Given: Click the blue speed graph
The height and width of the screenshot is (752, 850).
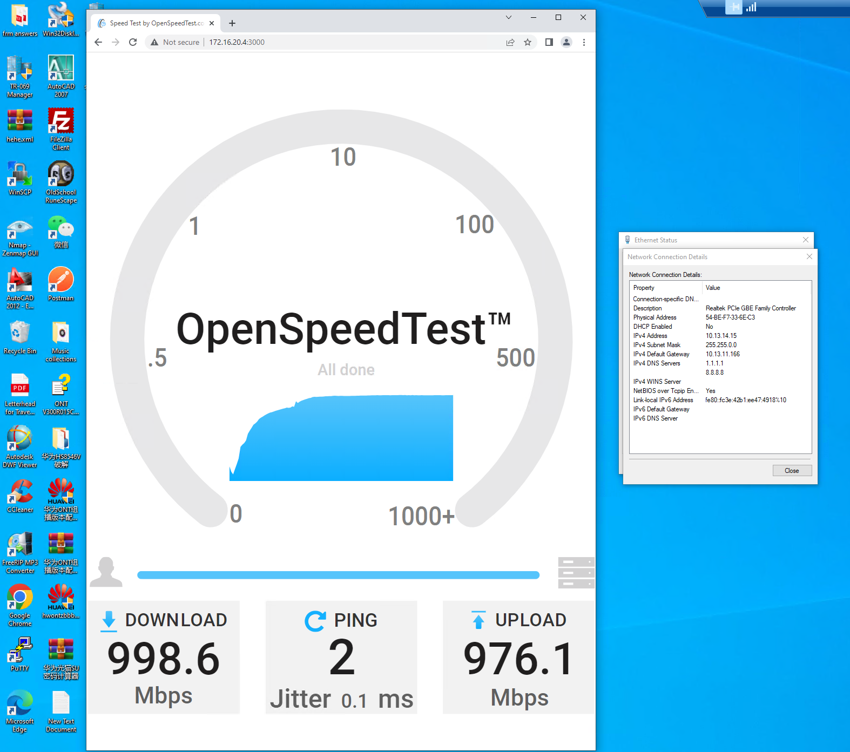Looking at the screenshot, I should (x=341, y=438).
